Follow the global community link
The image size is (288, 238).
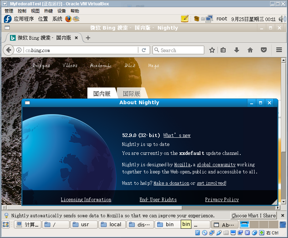[x=216, y=164]
